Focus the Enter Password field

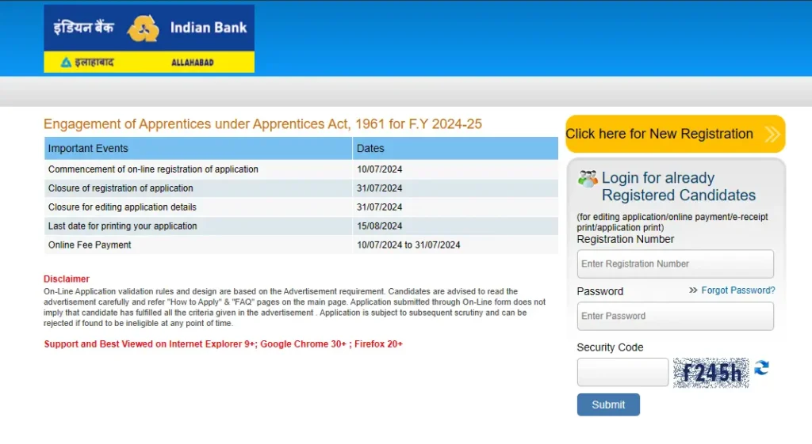coord(675,316)
